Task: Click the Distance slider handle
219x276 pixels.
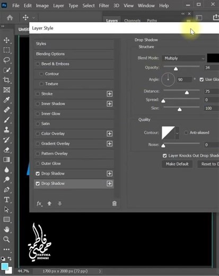Action: click(x=187, y=92)
